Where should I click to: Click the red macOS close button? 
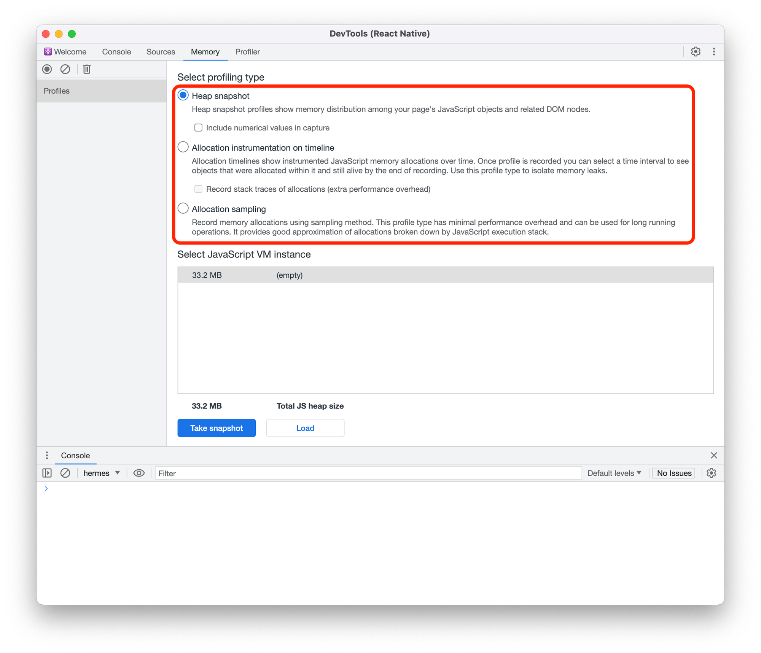point(46,33)
